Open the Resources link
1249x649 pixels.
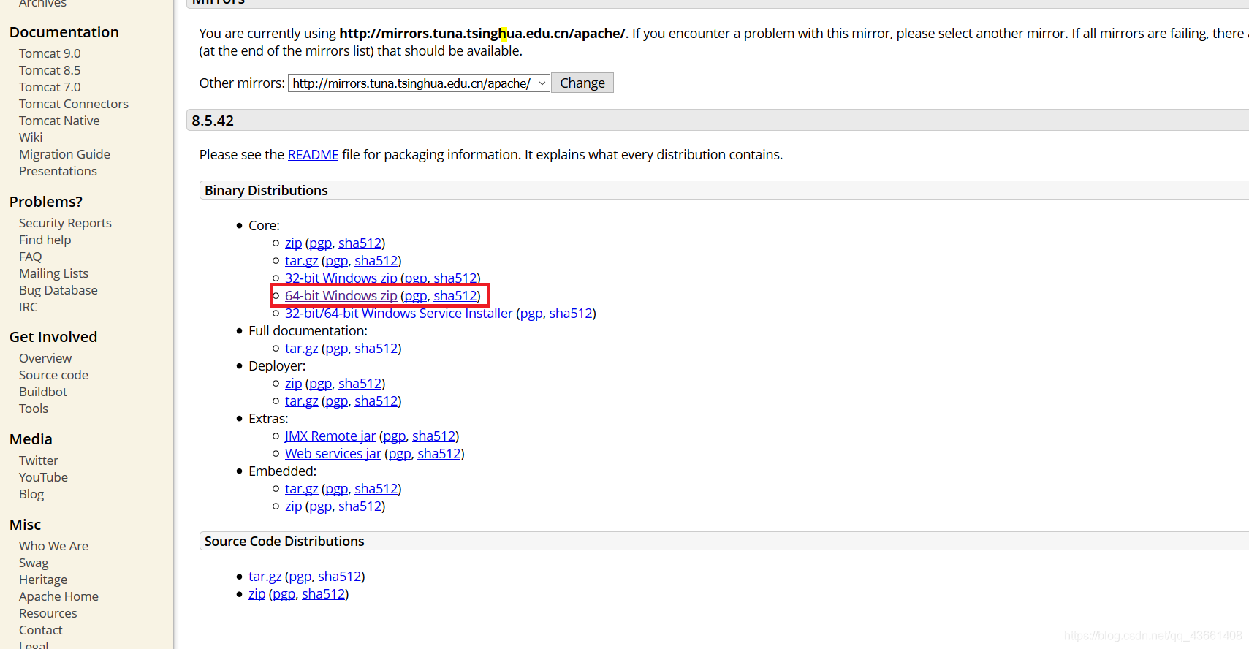click(x=48, y=613)
